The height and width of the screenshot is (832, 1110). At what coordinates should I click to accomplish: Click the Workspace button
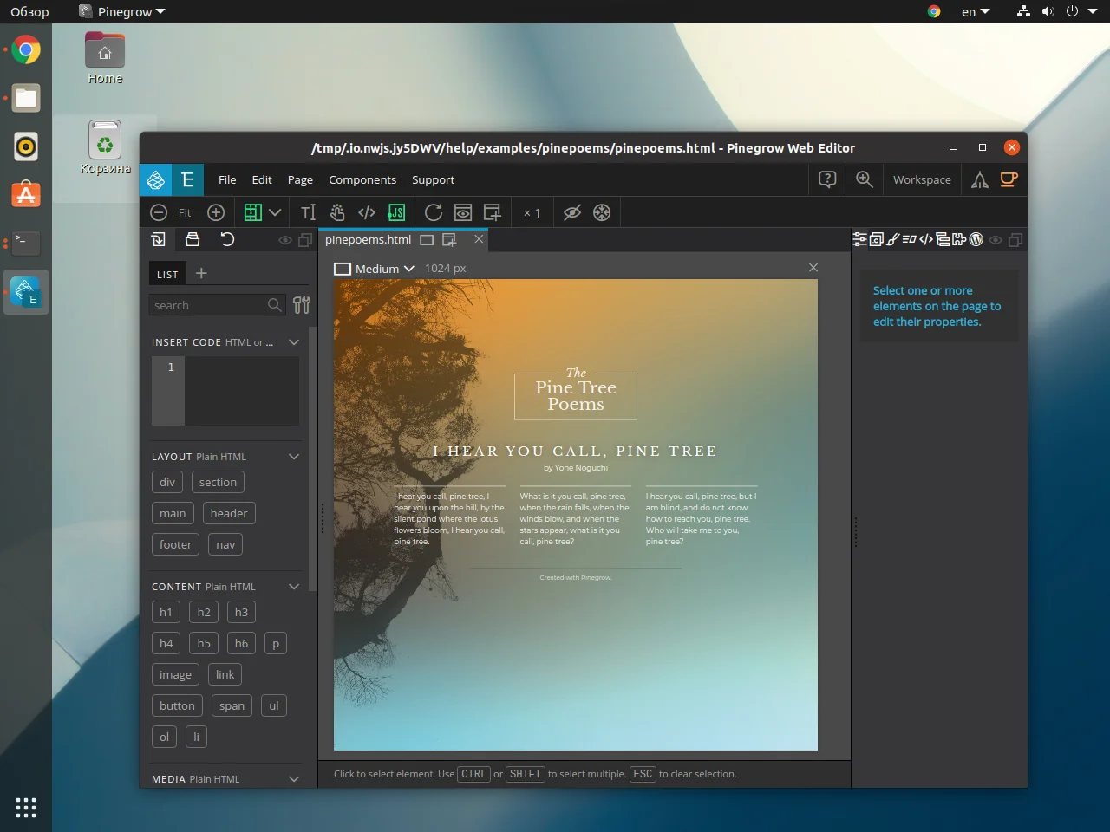coord(922,179)
